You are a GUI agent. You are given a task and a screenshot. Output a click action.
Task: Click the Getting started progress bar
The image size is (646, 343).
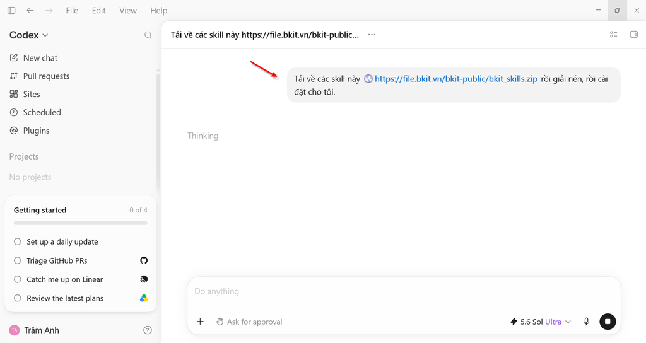80,223
